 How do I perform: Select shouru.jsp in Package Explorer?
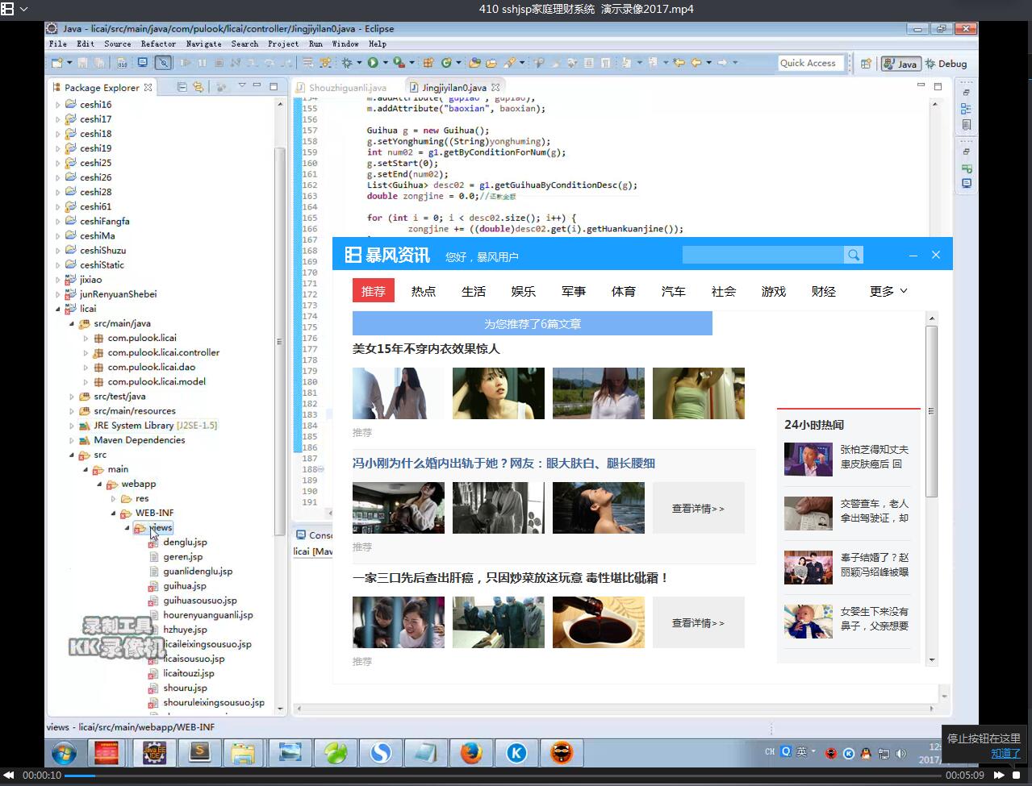(185, 688)
